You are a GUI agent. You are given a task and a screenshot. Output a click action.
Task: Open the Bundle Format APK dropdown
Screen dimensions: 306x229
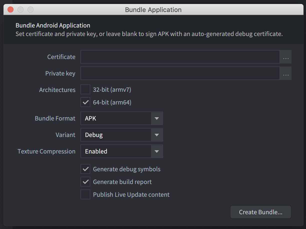click(x=122, y=118)
